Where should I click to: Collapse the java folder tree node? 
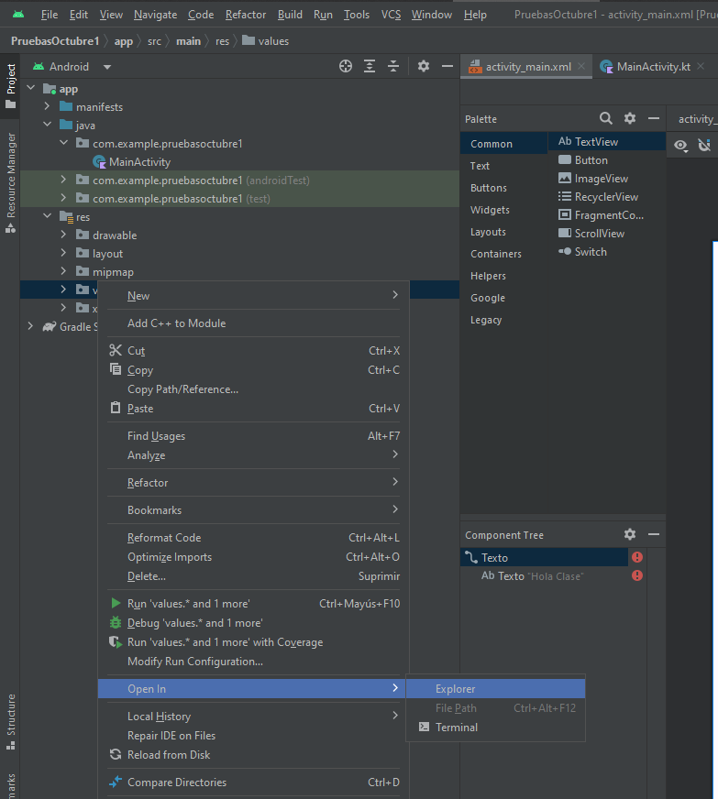[47, 126]
